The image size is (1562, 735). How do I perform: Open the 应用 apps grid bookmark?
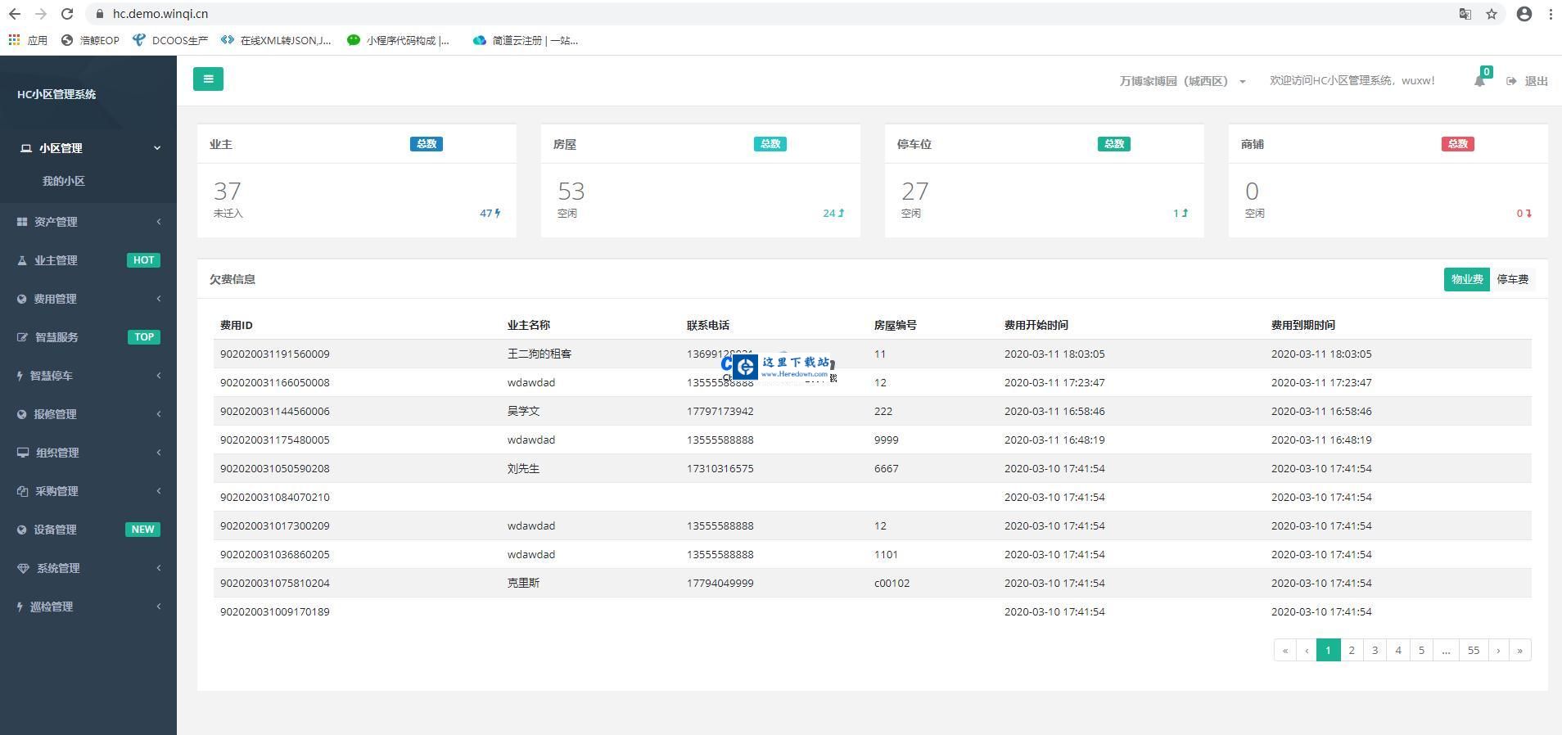(x=28, y=40)
